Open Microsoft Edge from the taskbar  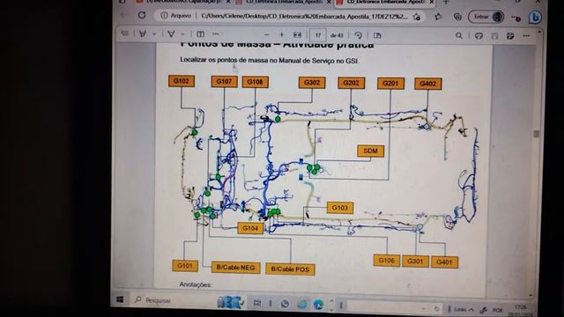coord(318,305)
